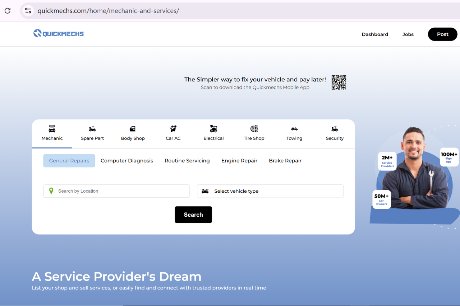
Task: Click the 50M+ Car Owners badge
Action: tap(382, 199)
